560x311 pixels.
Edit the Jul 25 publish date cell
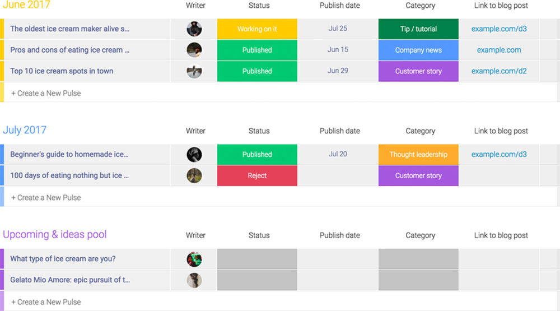(338, 29)
